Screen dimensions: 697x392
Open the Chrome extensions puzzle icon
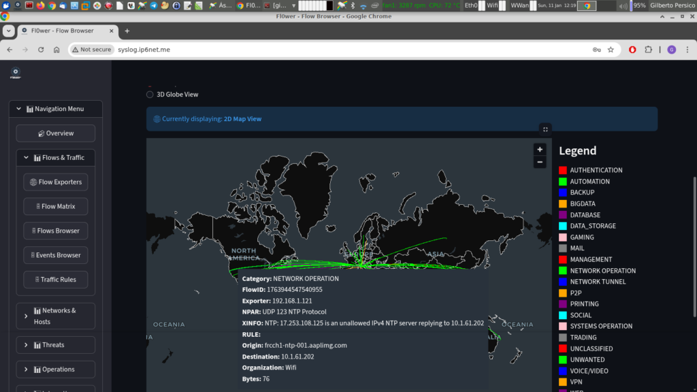pos(648,50)
